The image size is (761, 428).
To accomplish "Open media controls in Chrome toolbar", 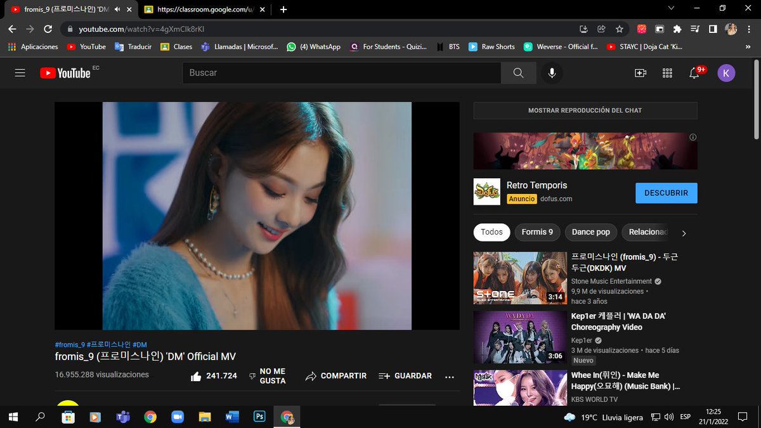I will point(695,29).
